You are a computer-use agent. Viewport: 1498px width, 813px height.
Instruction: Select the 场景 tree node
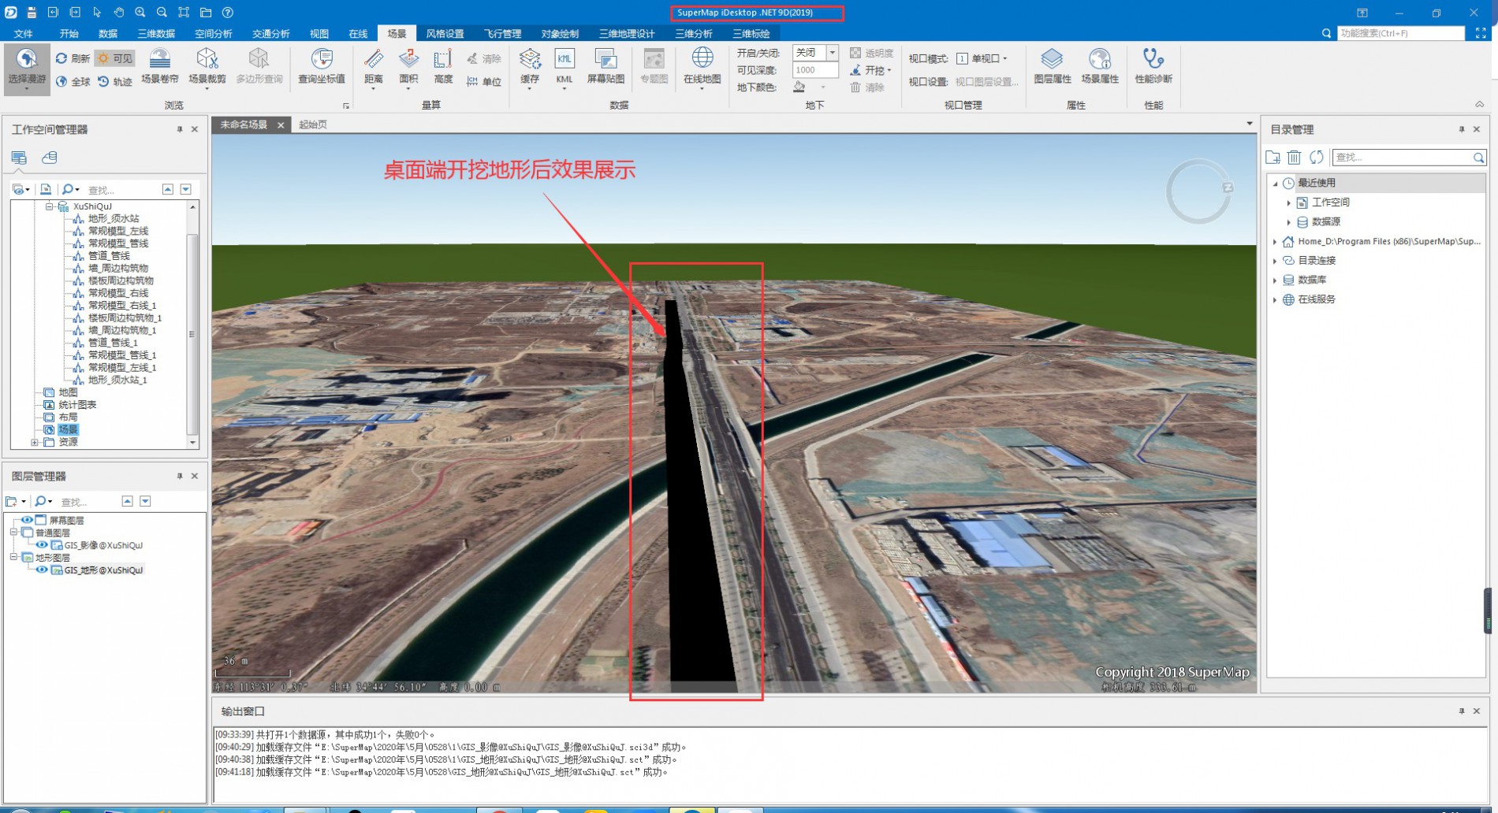(x=68, y=429)
